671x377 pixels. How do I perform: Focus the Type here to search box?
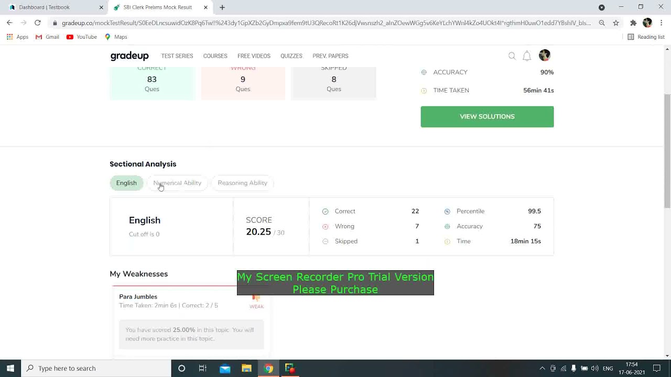(96, 368)
